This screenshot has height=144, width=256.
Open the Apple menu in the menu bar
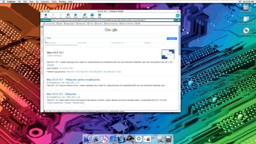pyautogui.click(x=4, y=2)
